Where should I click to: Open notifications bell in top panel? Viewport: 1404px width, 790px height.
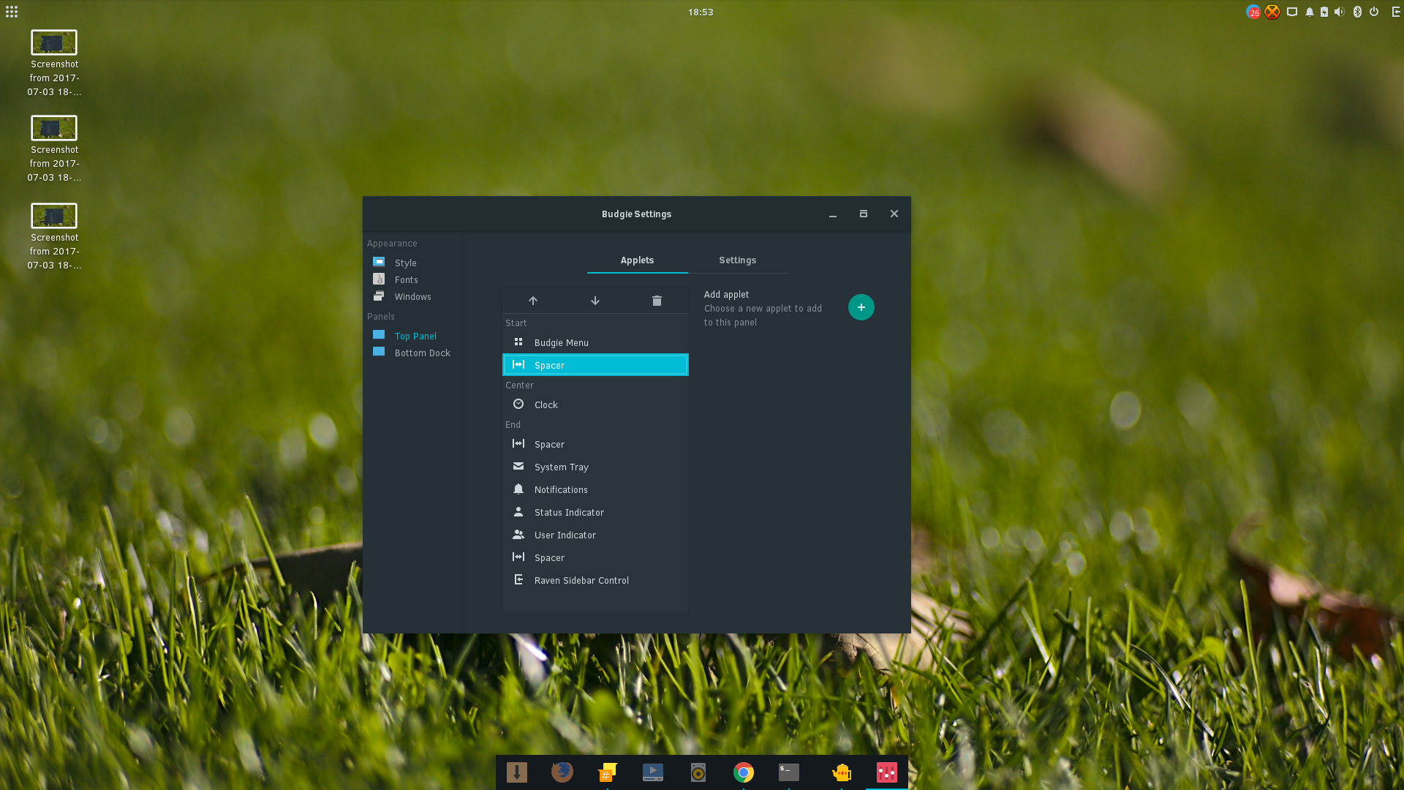(1310, 12)
